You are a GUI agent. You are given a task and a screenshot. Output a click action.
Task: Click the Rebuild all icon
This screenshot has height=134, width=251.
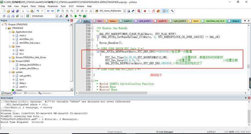[13, 16]
